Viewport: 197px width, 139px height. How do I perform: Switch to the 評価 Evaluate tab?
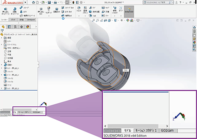pyautogui.click(x=22, y=20)
